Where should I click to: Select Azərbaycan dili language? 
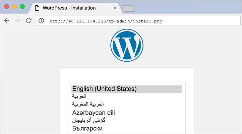[127, 113]
